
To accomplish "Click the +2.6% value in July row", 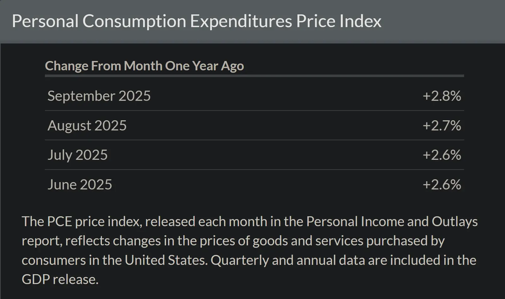I will (x=442, y=155).
